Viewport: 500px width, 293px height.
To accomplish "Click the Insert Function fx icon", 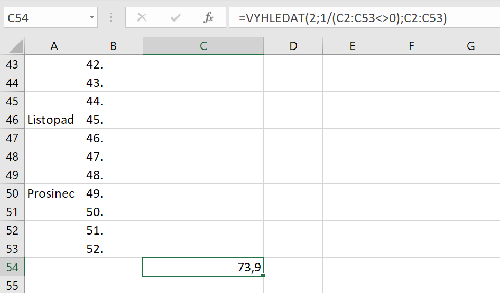I will pos(208,18).
